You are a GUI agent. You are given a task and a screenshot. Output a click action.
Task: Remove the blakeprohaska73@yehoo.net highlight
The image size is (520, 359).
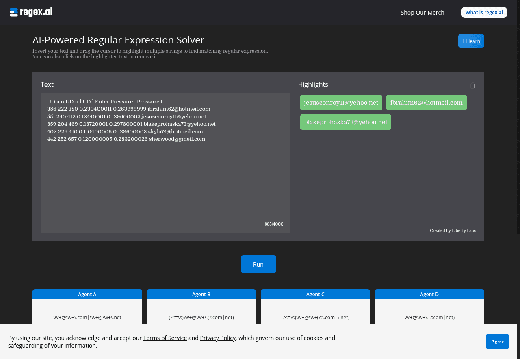coord(345,122)
